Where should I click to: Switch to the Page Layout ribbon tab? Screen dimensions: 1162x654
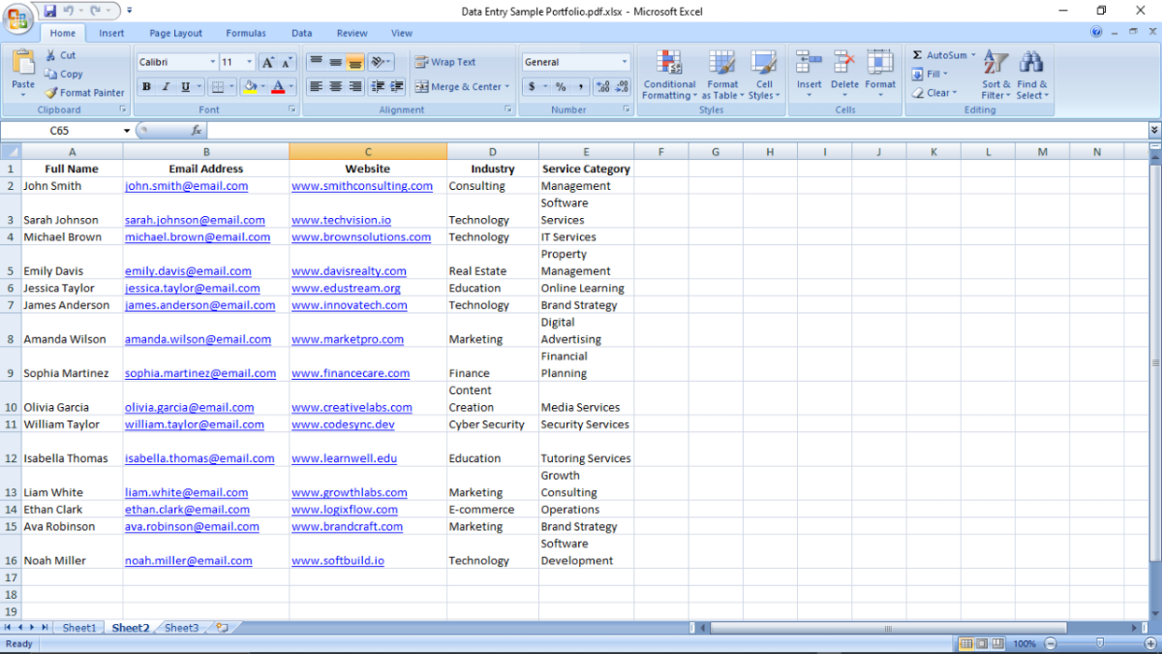[175, 33]
